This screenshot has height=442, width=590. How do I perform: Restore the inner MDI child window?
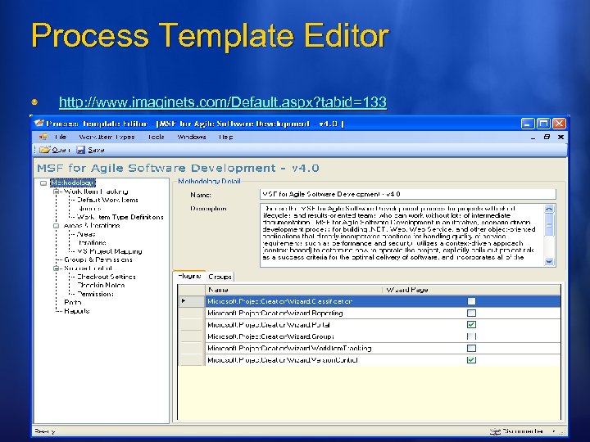(x=547, y=138)
